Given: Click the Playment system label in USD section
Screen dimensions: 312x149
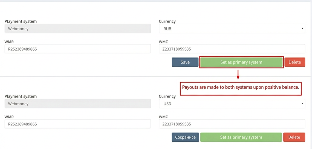Looking at the screenshot, I should coord(21,96).
